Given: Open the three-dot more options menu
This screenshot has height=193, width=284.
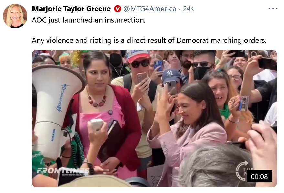Looking at the screenshot, I should [273, 8].
